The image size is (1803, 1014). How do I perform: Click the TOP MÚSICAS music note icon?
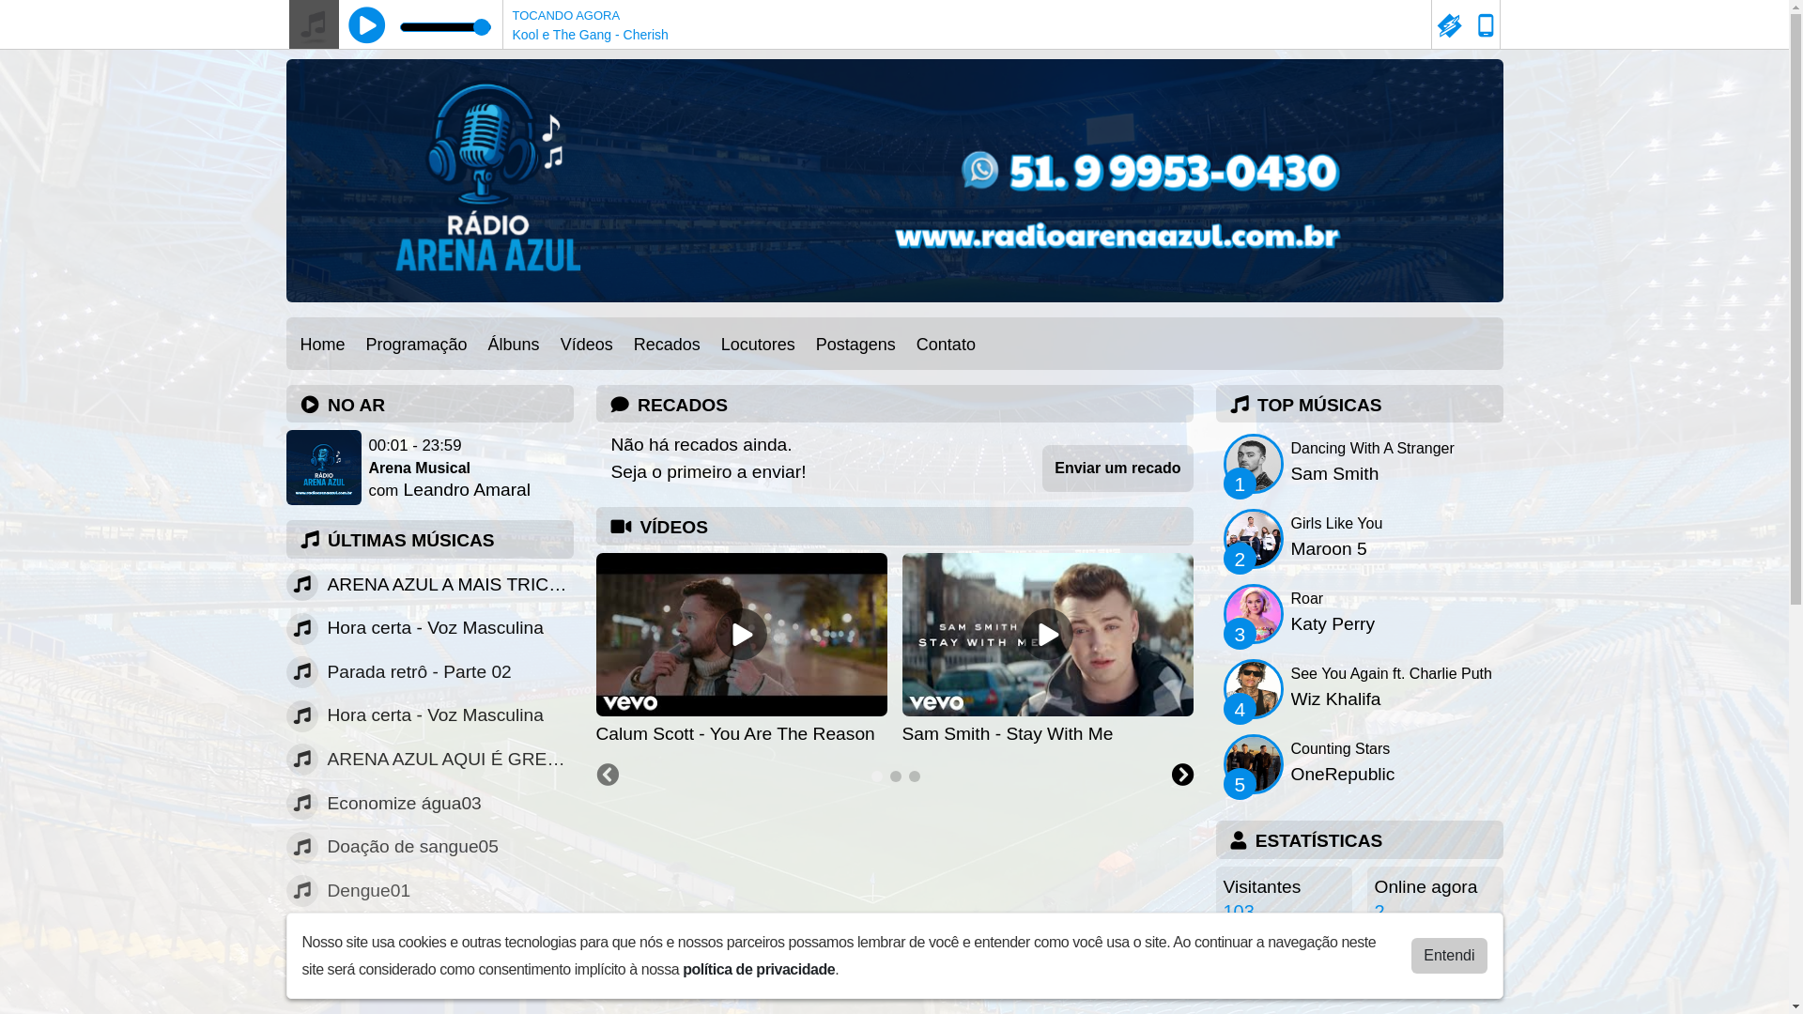1240,405
